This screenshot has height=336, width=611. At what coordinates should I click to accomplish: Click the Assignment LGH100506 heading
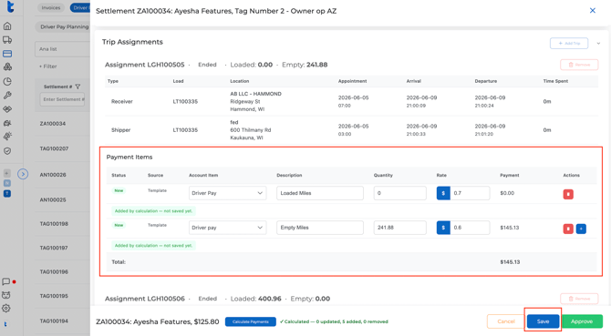click(x=145, y=299)
